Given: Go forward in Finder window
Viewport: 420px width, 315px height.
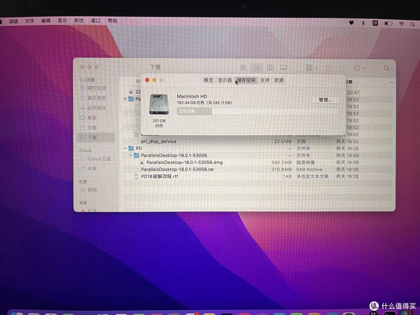Looking at the screenshot, I should (x=141, y=67).
